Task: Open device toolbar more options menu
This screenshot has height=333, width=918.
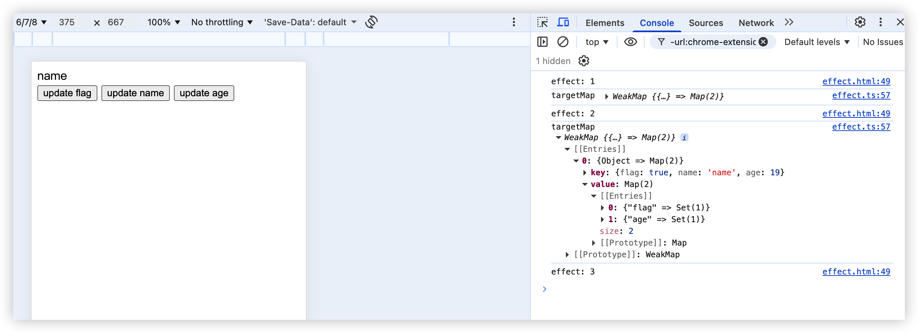Action: [514, 22]
